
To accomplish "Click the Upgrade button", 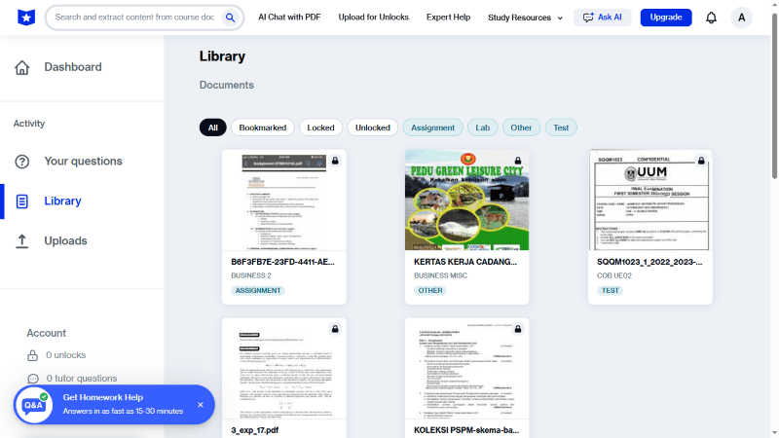I will [x=666, y=18].
